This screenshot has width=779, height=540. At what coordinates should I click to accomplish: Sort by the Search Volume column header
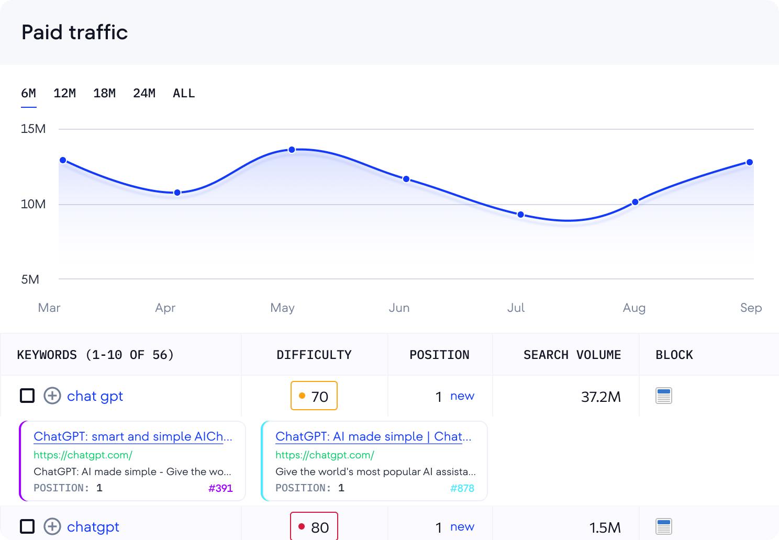tap(572, 355)
